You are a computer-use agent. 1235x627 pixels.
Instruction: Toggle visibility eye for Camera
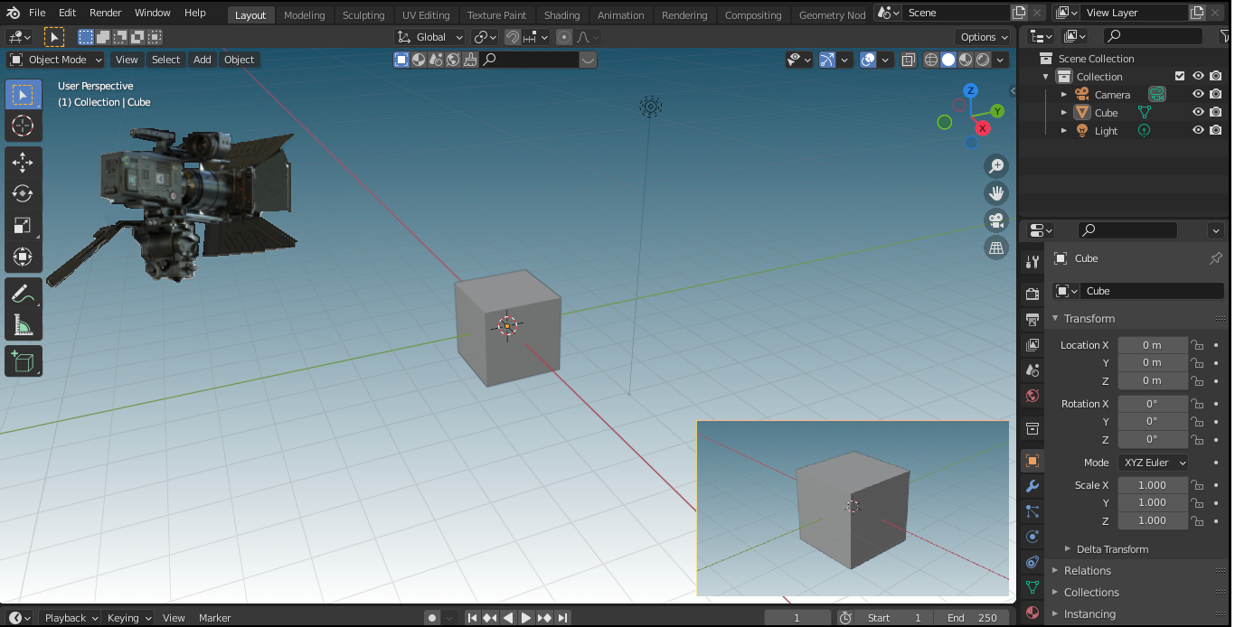(1198, 94)
